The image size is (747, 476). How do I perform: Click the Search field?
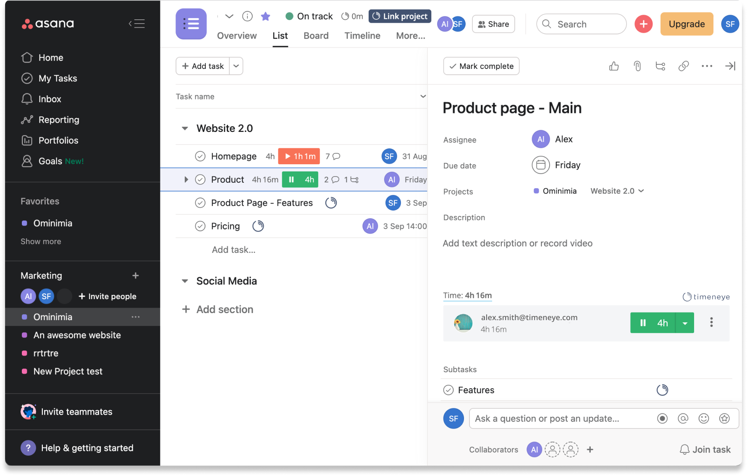coord(581,24)
